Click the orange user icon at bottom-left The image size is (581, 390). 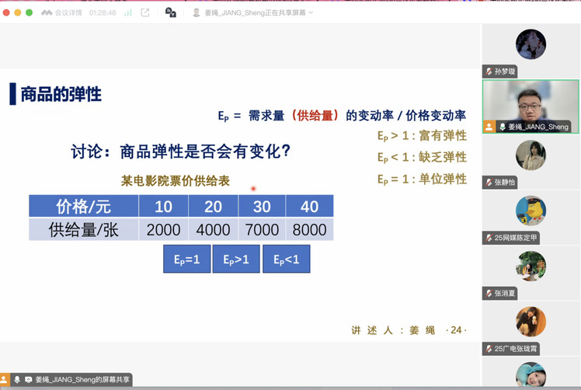click(5, 379)
